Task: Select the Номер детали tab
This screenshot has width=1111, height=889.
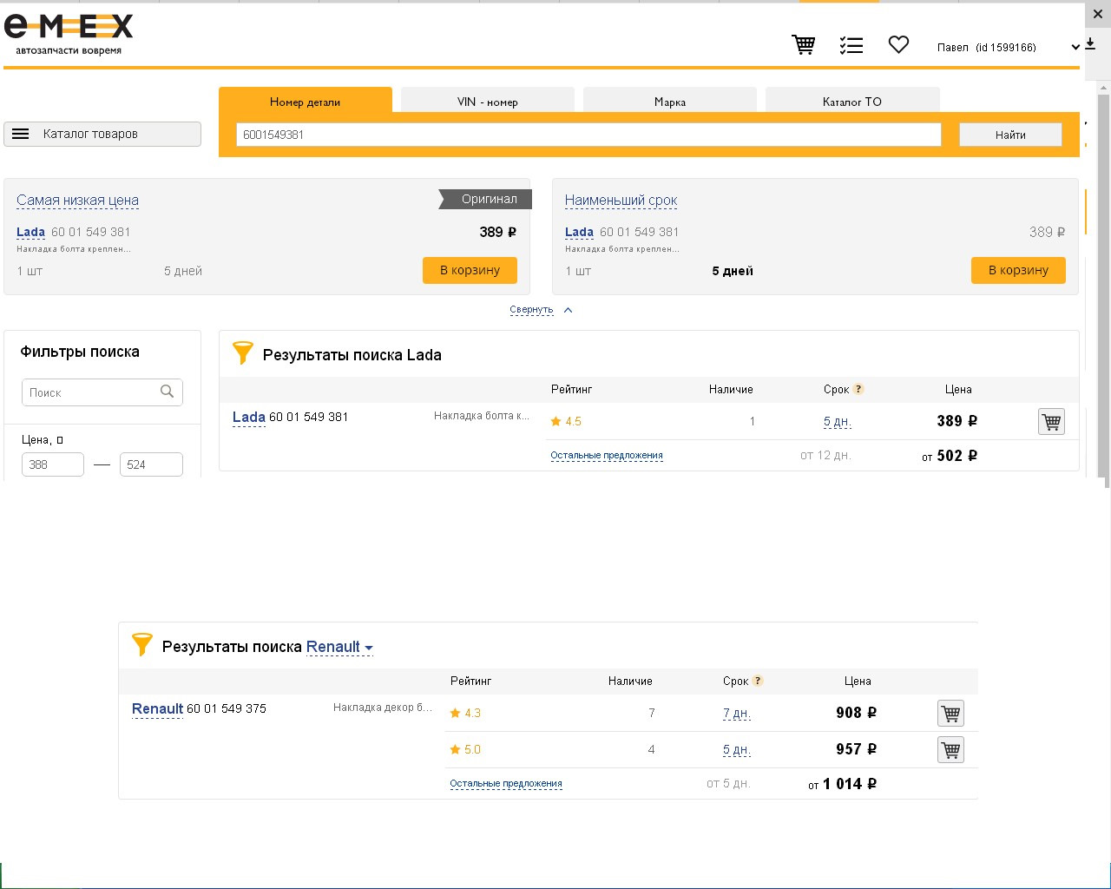Action: pos(306,101)
